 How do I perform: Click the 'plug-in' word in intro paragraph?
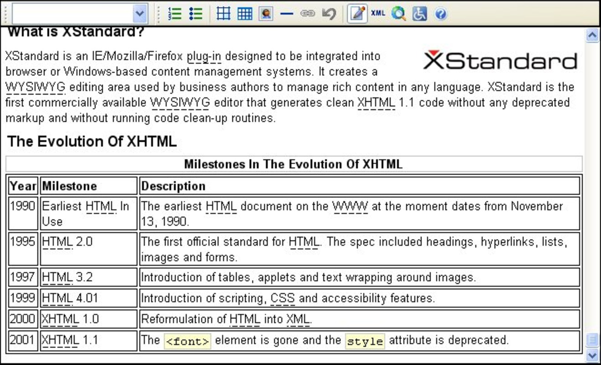(x=204, y=57)
